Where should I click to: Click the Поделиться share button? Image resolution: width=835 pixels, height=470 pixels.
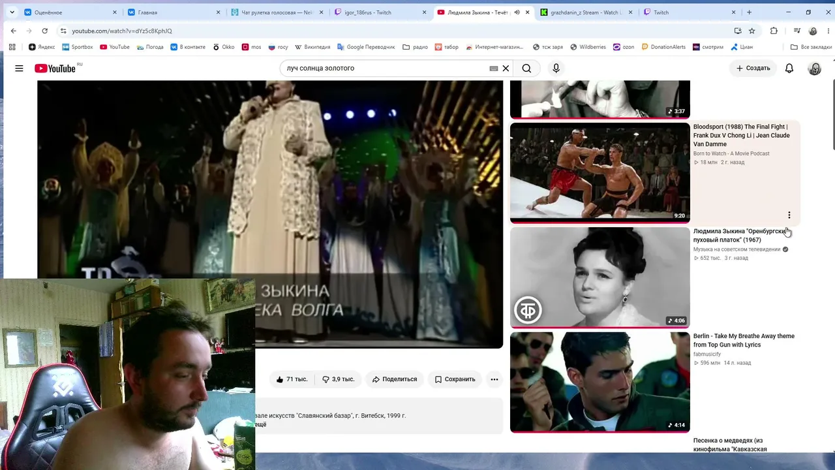(395, 379)
